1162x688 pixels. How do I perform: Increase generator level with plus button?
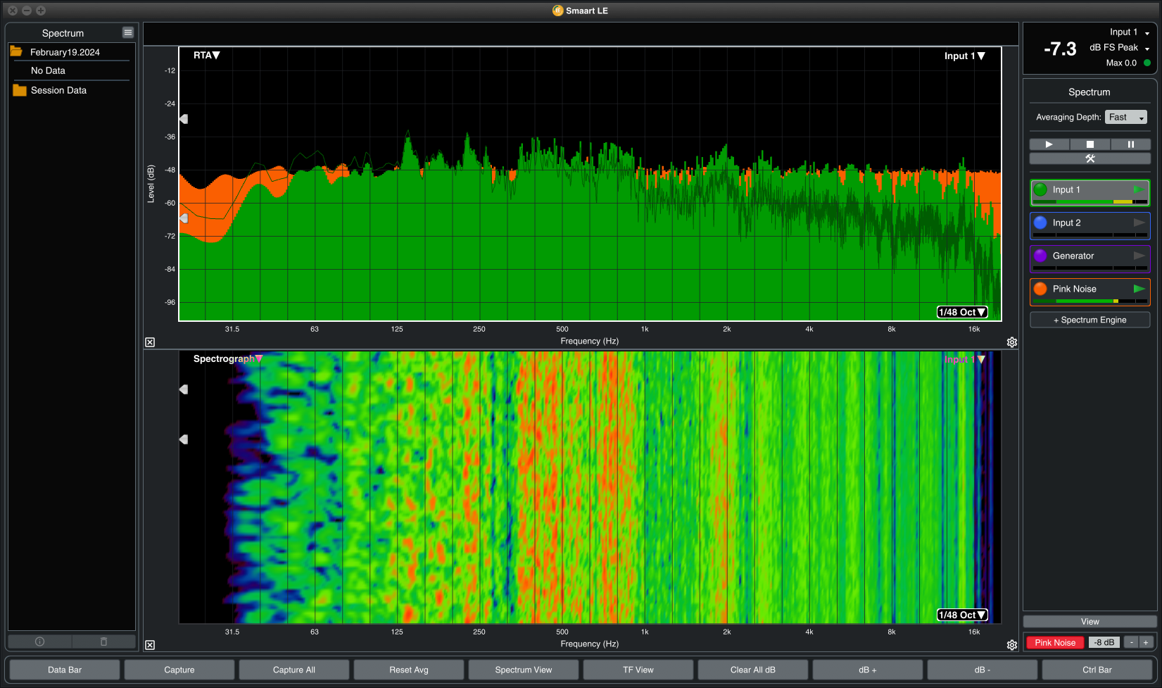coord(1146,642)
